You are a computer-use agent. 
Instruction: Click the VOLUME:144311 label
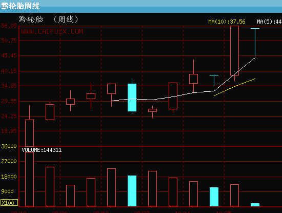[42, 150]
